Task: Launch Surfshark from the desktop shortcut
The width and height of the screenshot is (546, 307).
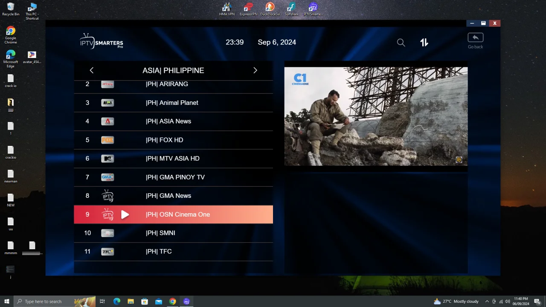Action: [291, 9]
